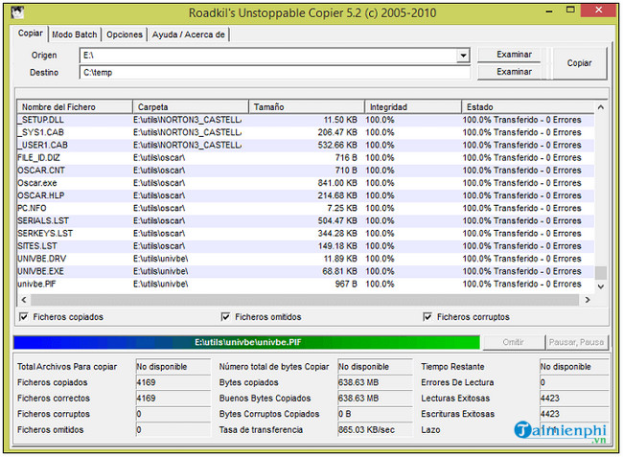Toggle Ficheros omitidos checkbox
This screenshot has width=623, height=457.
coord(225,317)
